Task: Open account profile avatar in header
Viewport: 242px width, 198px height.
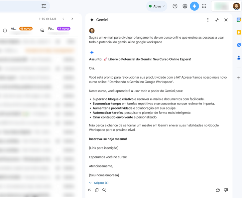Action: pyautogui.click(x=236, y=6)
